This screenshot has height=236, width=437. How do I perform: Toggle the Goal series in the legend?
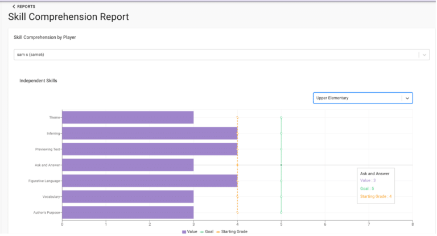point(207,231)
